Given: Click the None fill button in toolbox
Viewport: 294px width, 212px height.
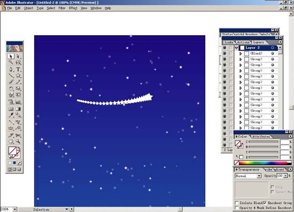Looking at the screenshot, I should point(19,163).
